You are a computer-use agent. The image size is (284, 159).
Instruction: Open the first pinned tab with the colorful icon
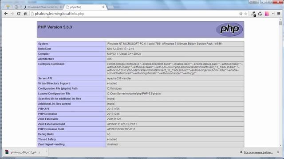tap(8, 7)
